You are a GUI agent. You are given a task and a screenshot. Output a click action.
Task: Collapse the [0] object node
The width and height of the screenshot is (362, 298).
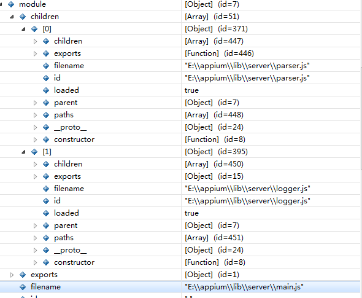click(x=23, y=29)
